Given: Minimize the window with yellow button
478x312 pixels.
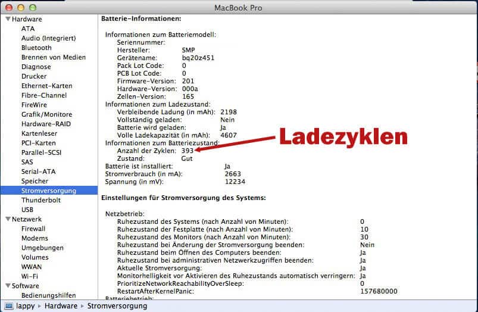Looking at the screenshot, I should pyautogui.click(x=21, y=7).
